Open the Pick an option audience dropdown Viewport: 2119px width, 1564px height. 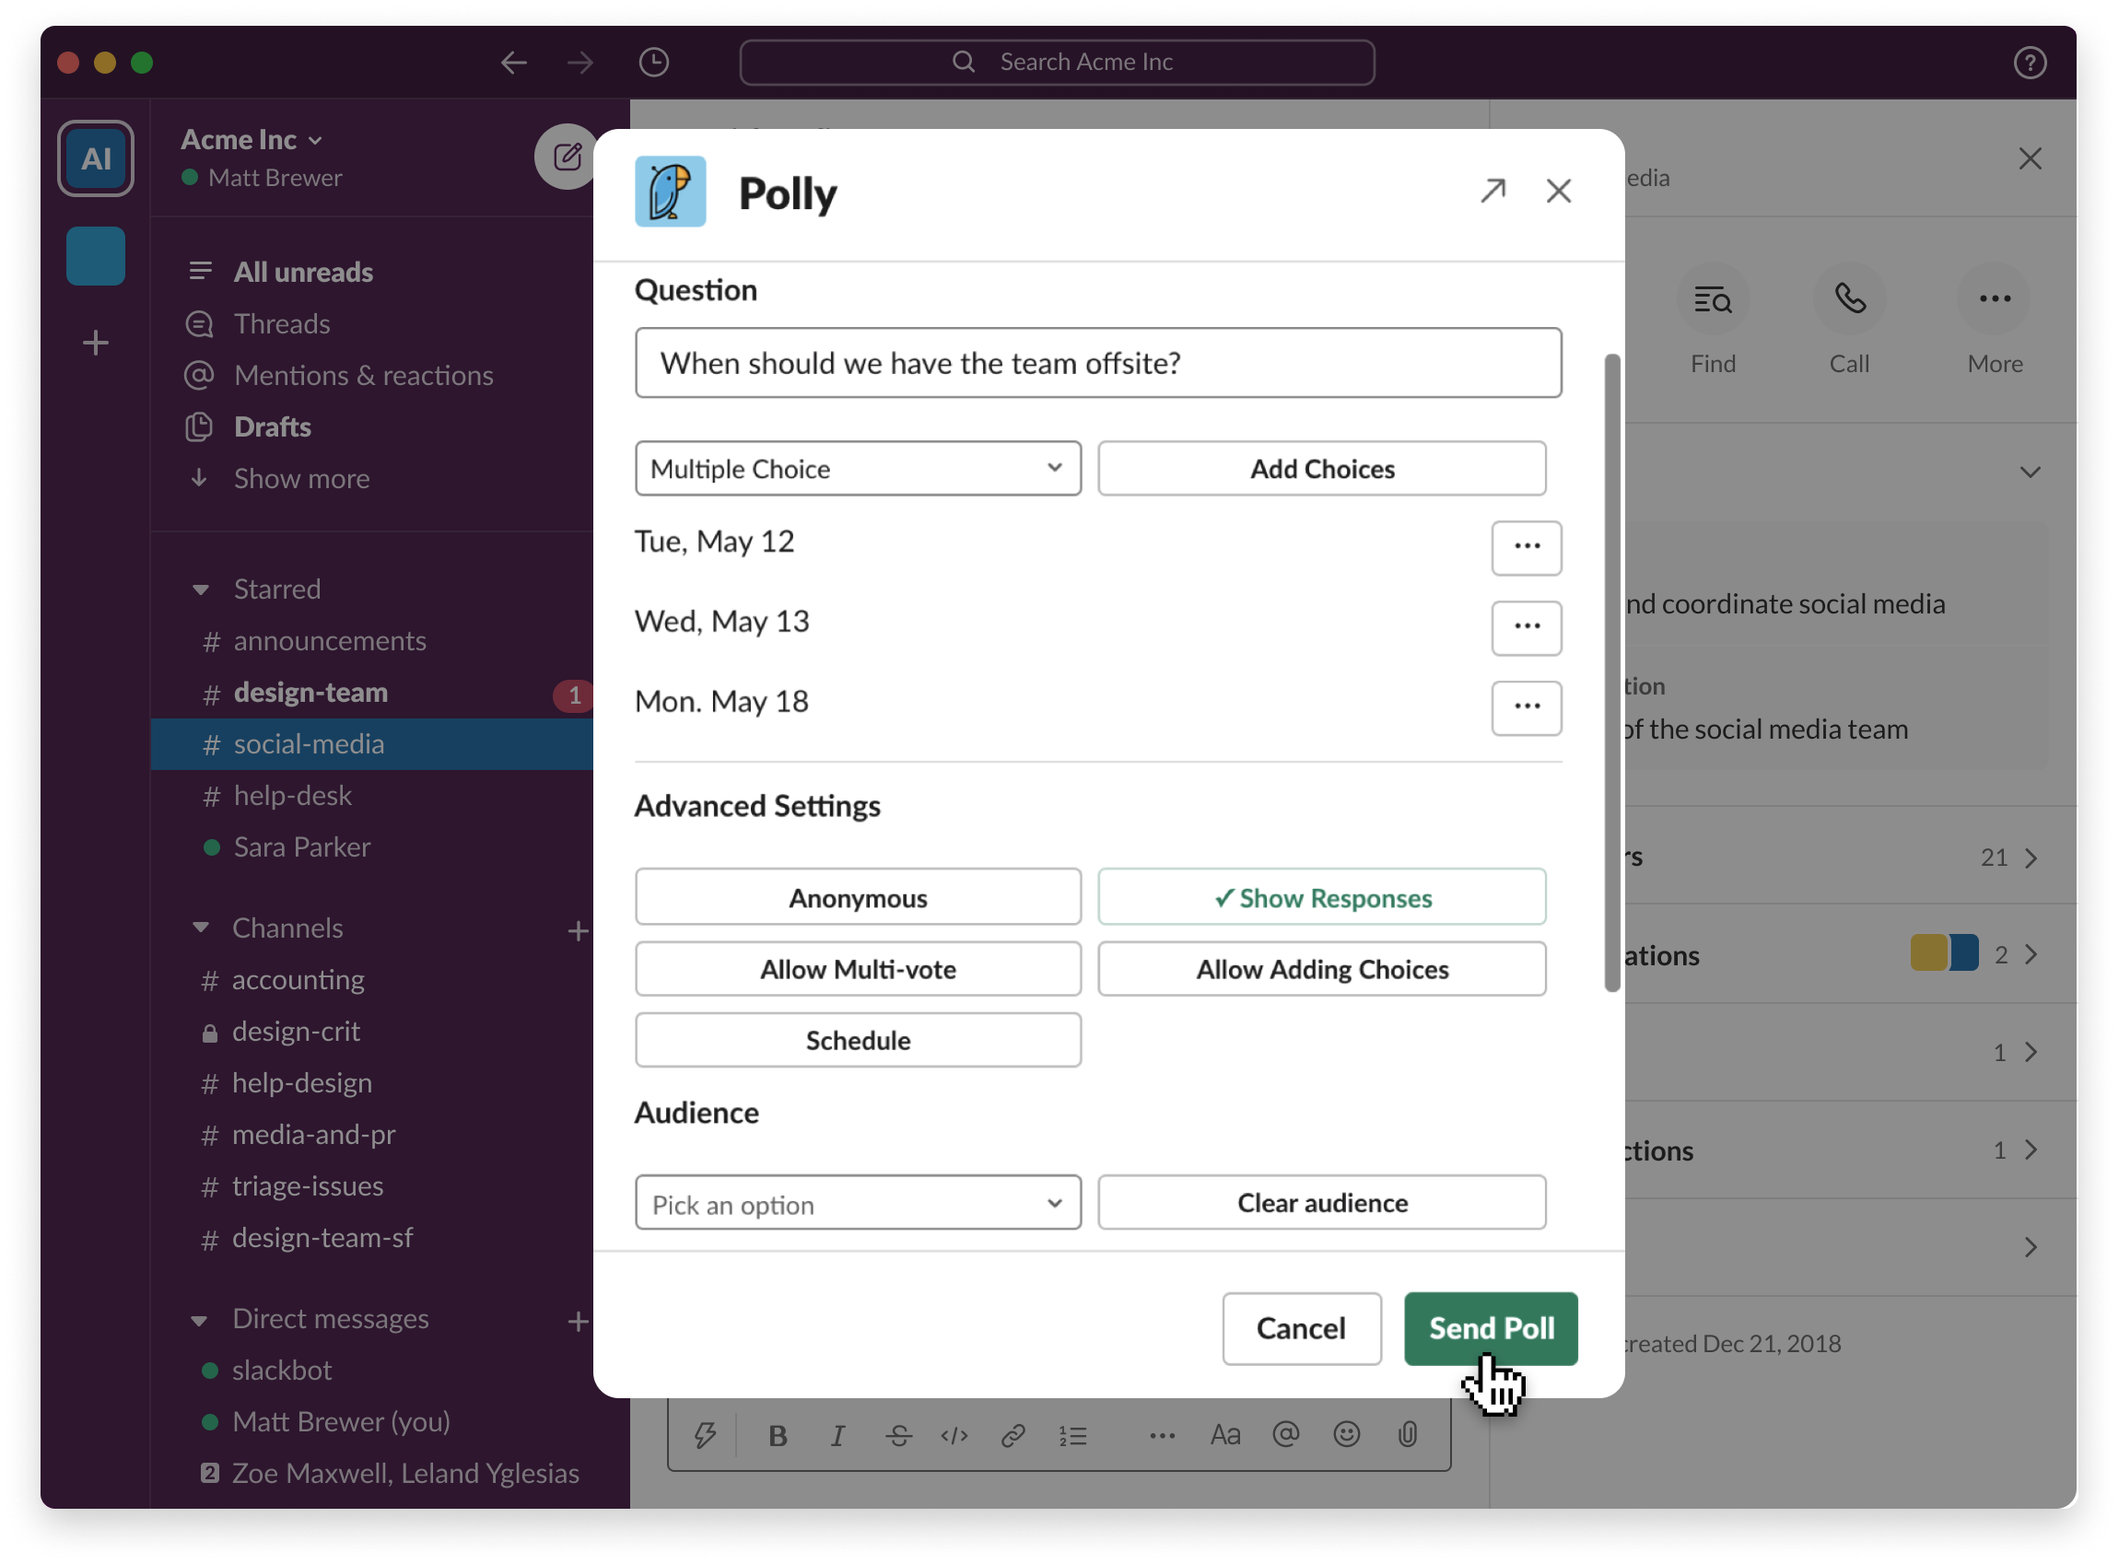pos(858,1203)
